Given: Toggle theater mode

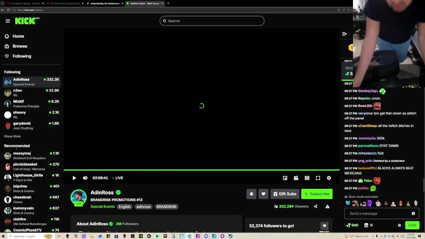Looking at the screenshot, I should click(307, 178).
